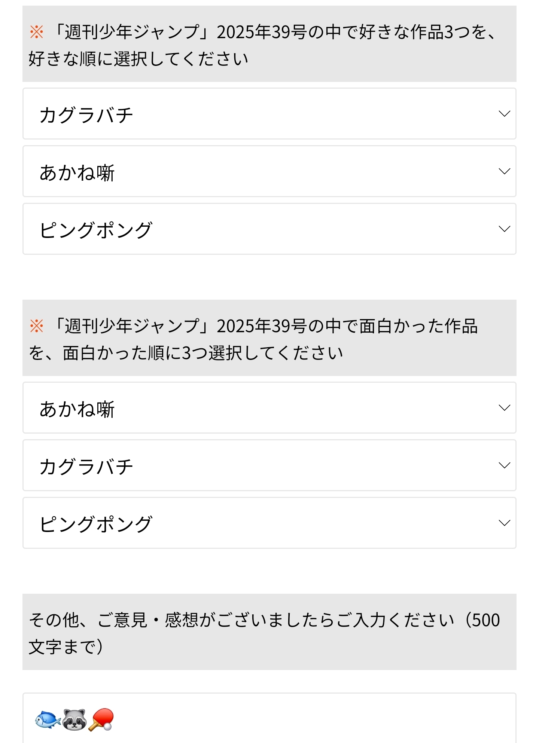
Task: Click the red ※ mark on the 面白かった作品 question
Action: tap(37, 326)
